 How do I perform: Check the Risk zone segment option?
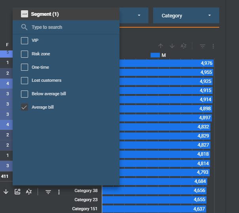tap(25, 54)
